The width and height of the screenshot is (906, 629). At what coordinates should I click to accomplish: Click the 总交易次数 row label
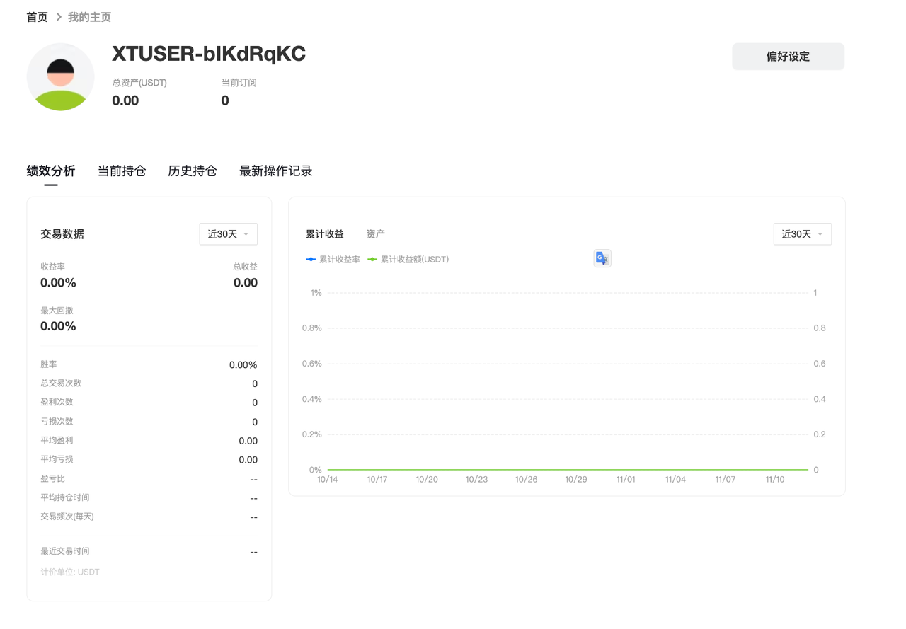coord(61,383)
